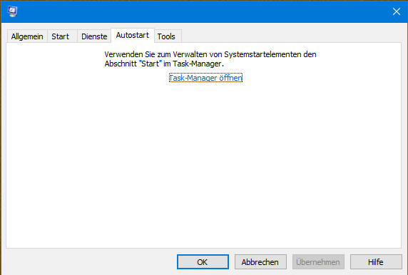Screen dimensions: 408x275
Task: Click the blue title bar area
Action: (203, 11)
